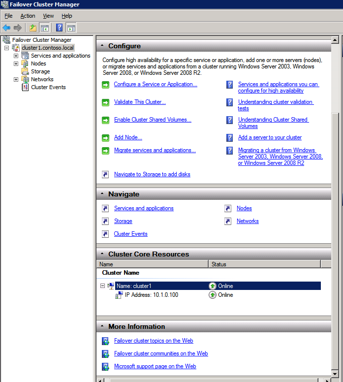The image size is (343, 382).
Task: Click the vertical scrollbar down arrow
Action: point(335,374)
